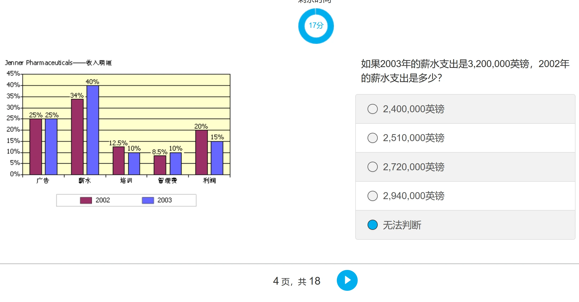The width and height of the screenshot is (579, 302).
Task: Click the 17分 countdown timer ring
Action: (316, 26)
